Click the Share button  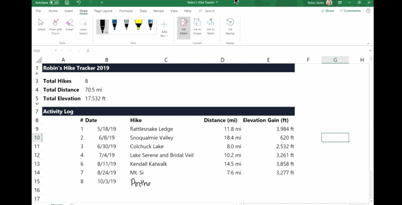click(327, 11)
